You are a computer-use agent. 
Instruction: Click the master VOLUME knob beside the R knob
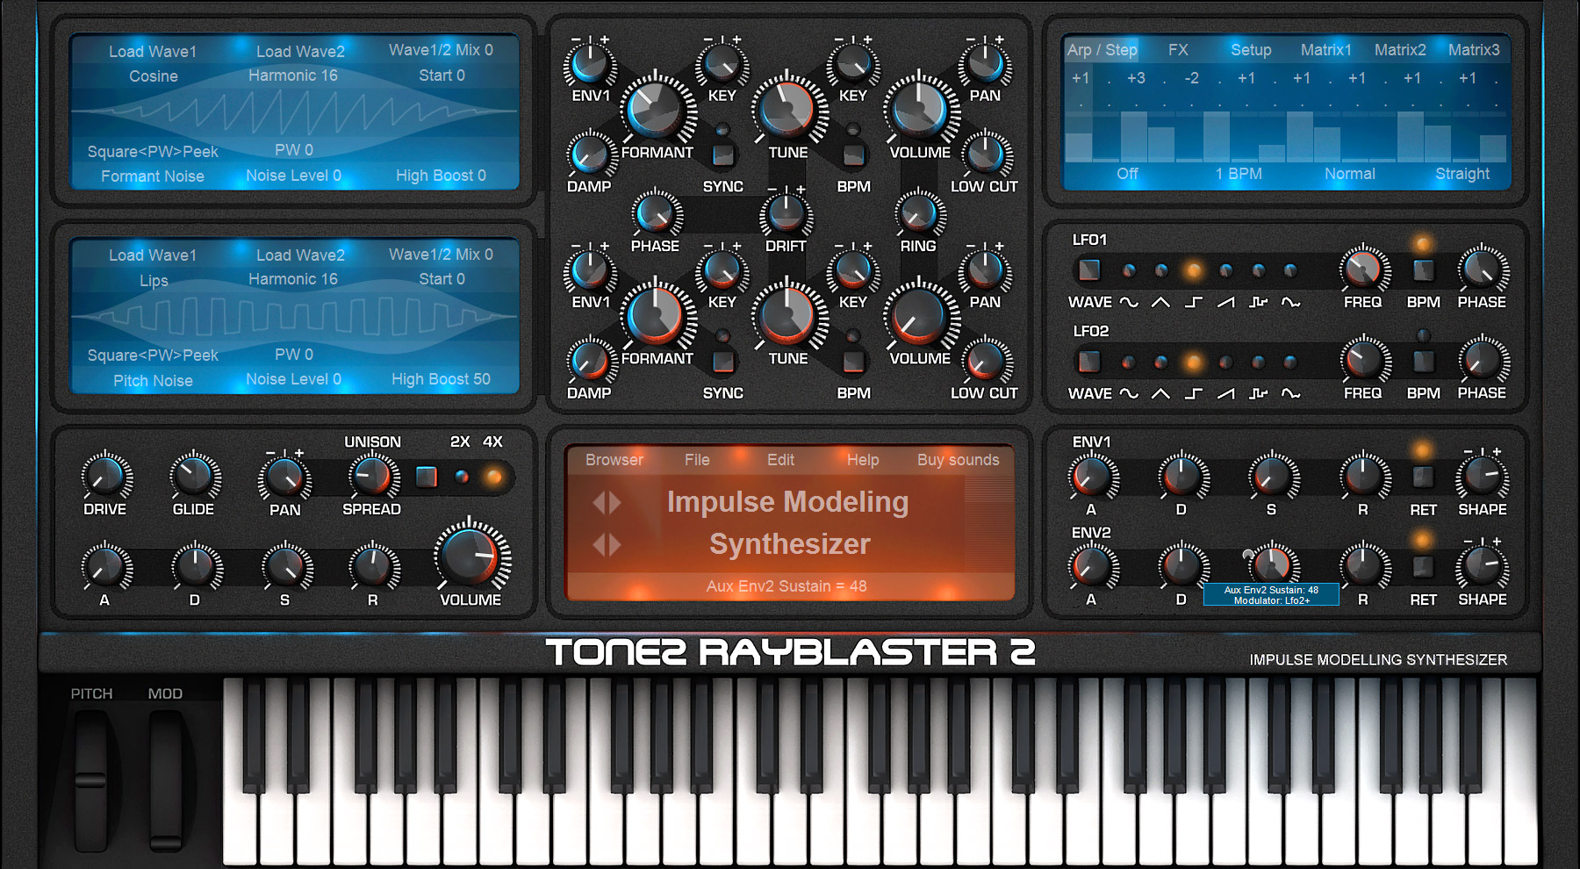[471, 556]
